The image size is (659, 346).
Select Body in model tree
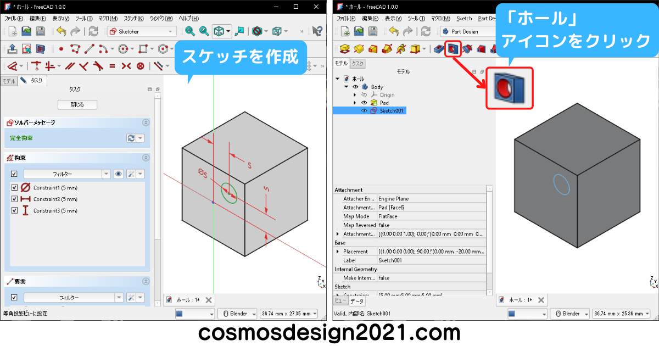coord(377,87)
